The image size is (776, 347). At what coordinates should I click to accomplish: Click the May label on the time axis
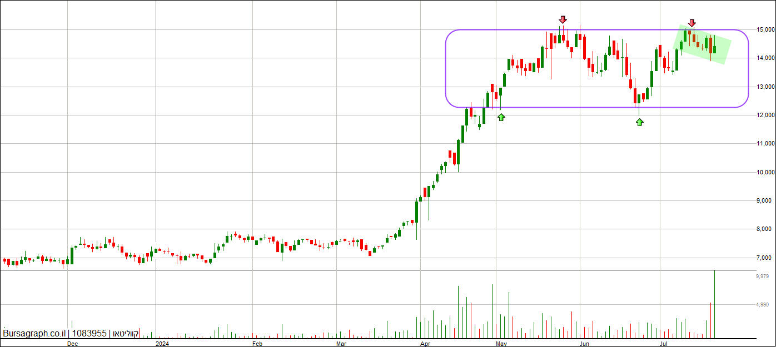tap(502, 344)
